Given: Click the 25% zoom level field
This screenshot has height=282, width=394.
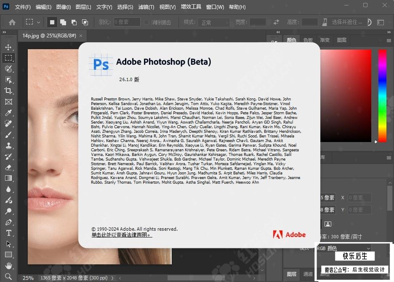Looking at the screenshot, I should pos(28,278).
